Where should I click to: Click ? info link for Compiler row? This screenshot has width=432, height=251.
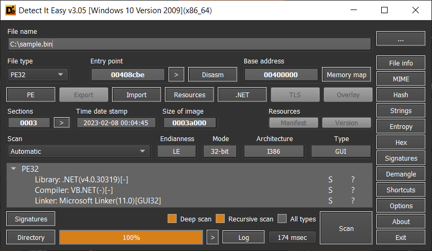353,190
